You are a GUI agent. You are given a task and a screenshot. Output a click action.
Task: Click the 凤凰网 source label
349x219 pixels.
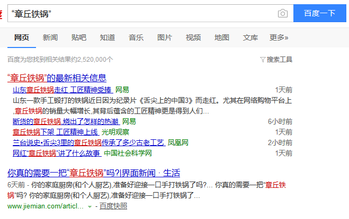tap(178, 142)
